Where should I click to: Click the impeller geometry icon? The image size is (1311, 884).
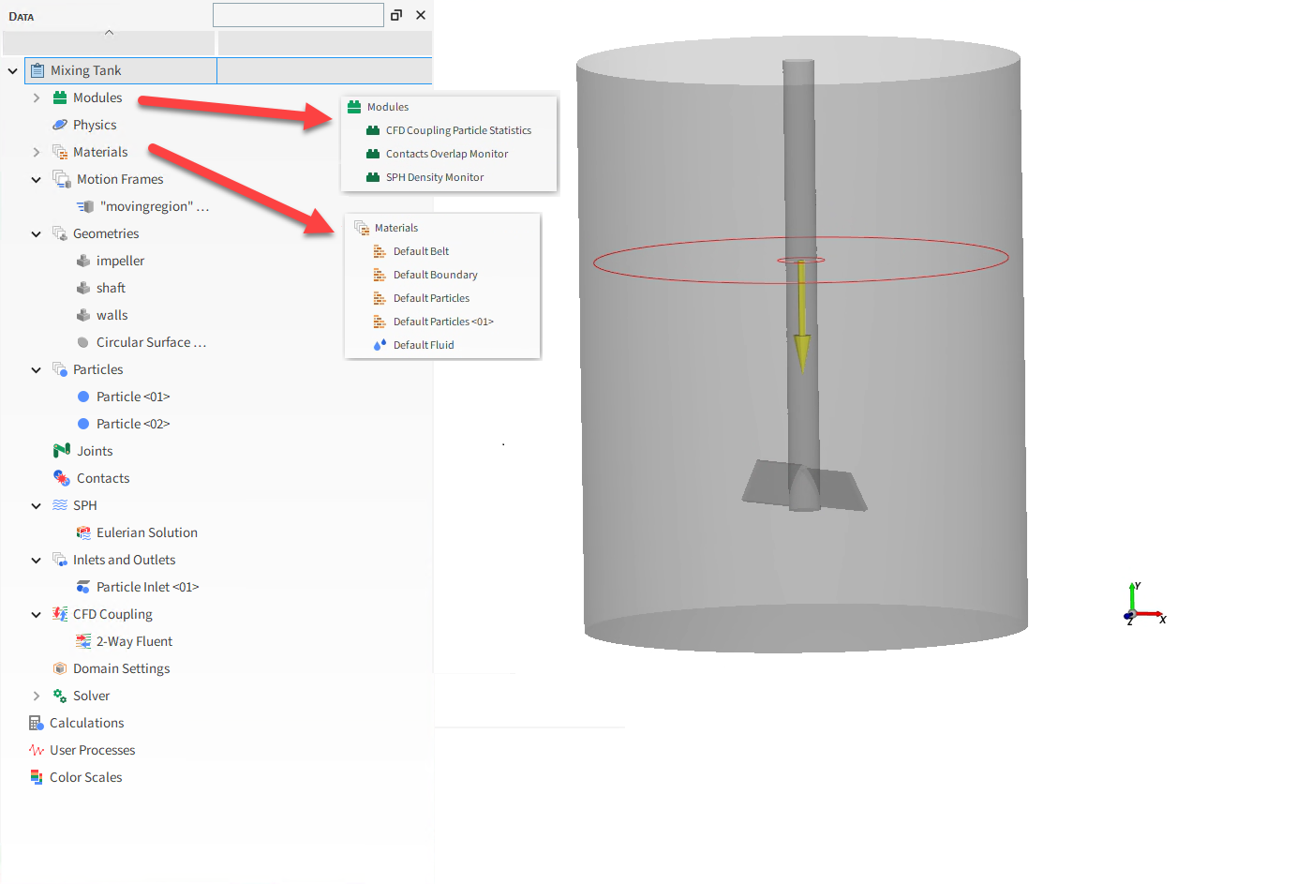[83, 261]
